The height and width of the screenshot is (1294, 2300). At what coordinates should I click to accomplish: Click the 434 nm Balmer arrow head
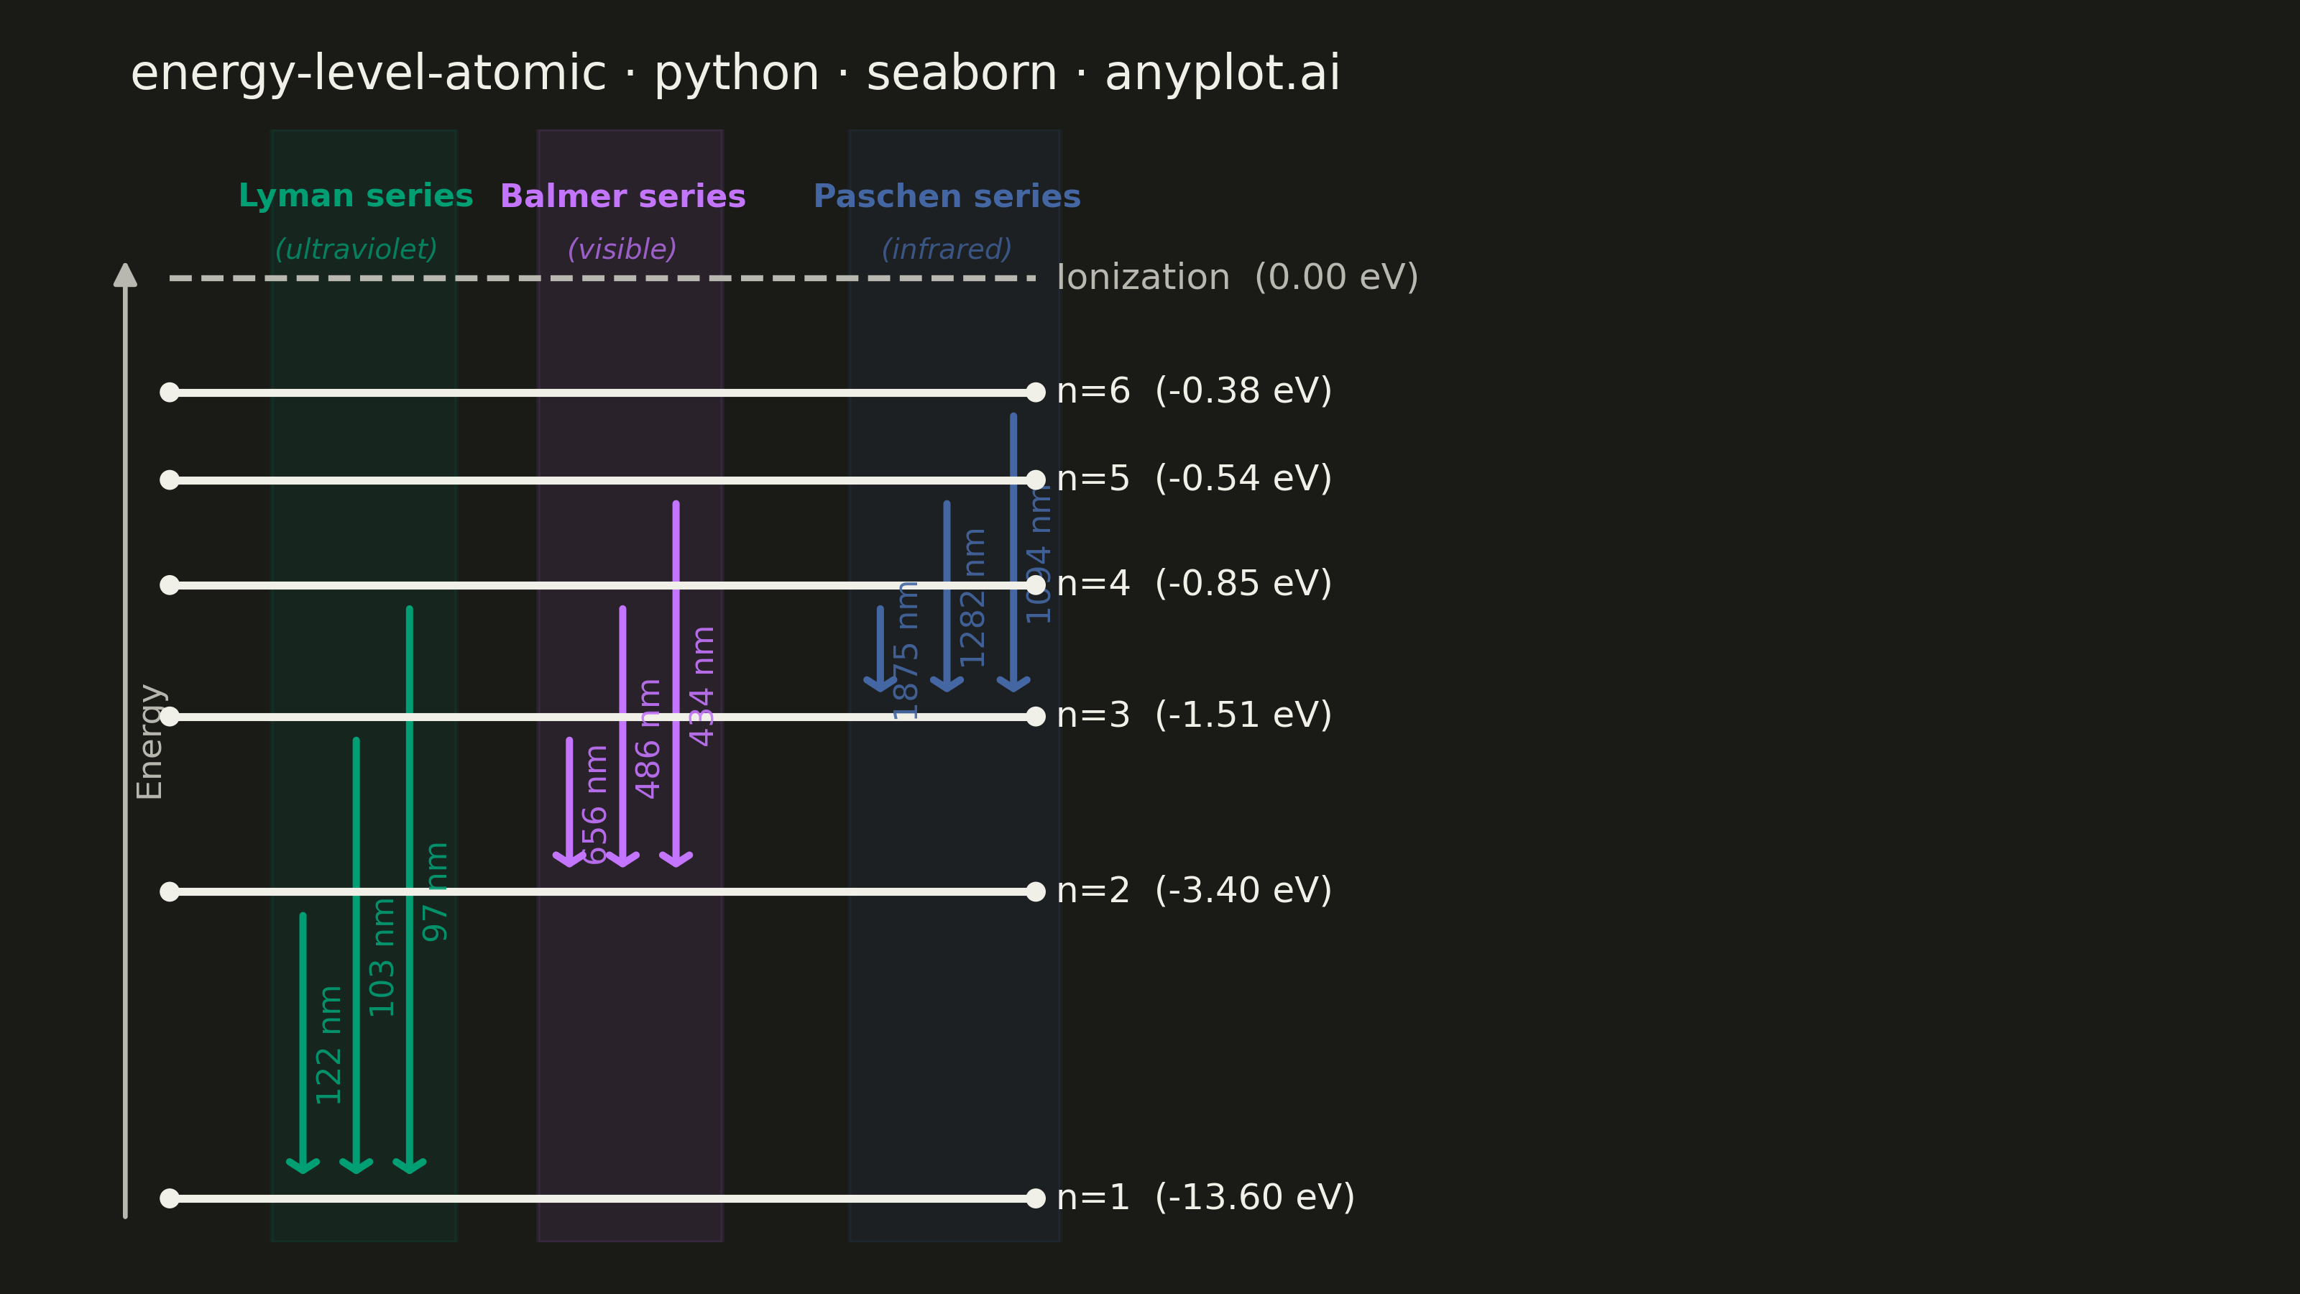coord(676,858)
